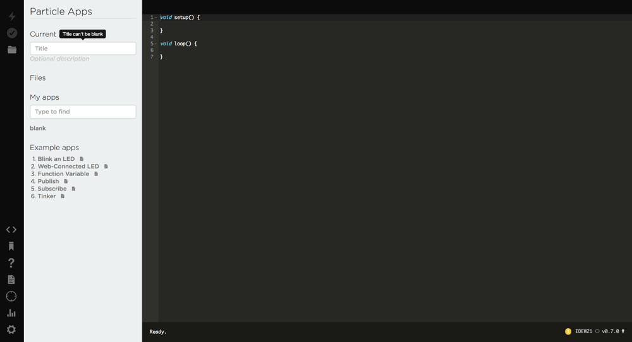Open the 'Blink an LED' example app
632x342 pixels.
56,159
